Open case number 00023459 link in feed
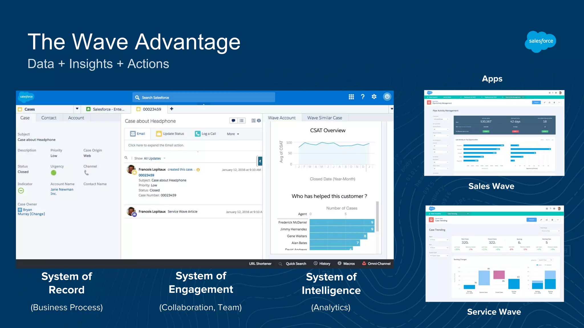This screenshot has height=328, width=584. click(x=146, y=175)
